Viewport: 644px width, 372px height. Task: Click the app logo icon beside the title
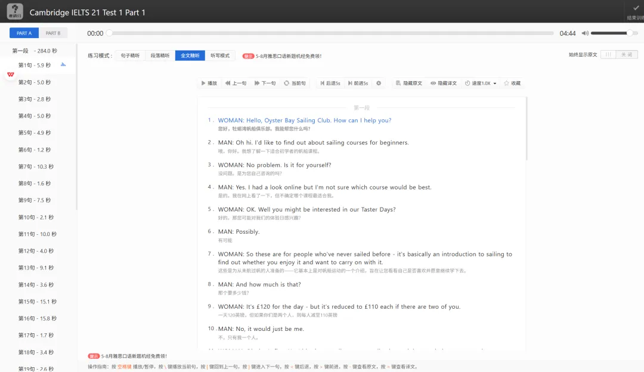15,11
